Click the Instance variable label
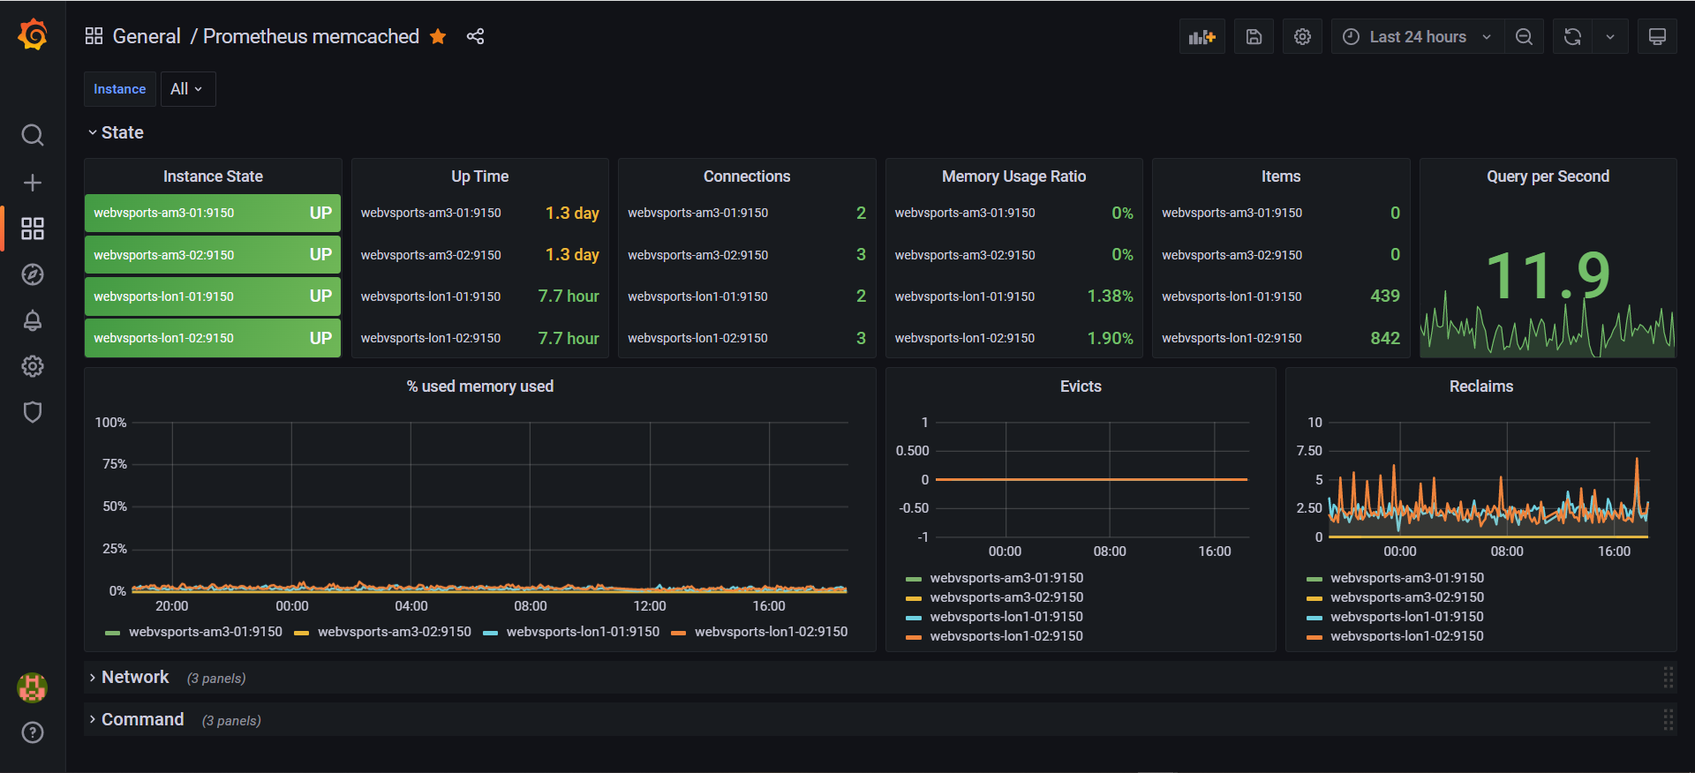 click(120, 89)
